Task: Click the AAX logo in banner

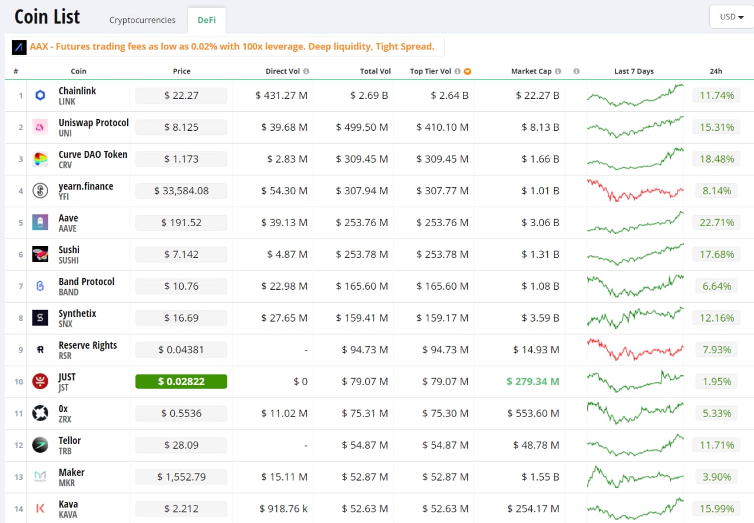Action: click(x=19, y=47)
